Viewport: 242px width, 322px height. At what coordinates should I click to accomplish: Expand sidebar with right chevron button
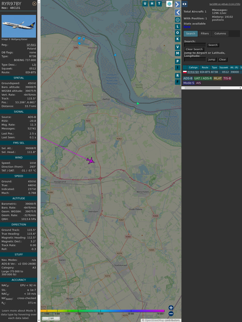(x=177, y=4)
